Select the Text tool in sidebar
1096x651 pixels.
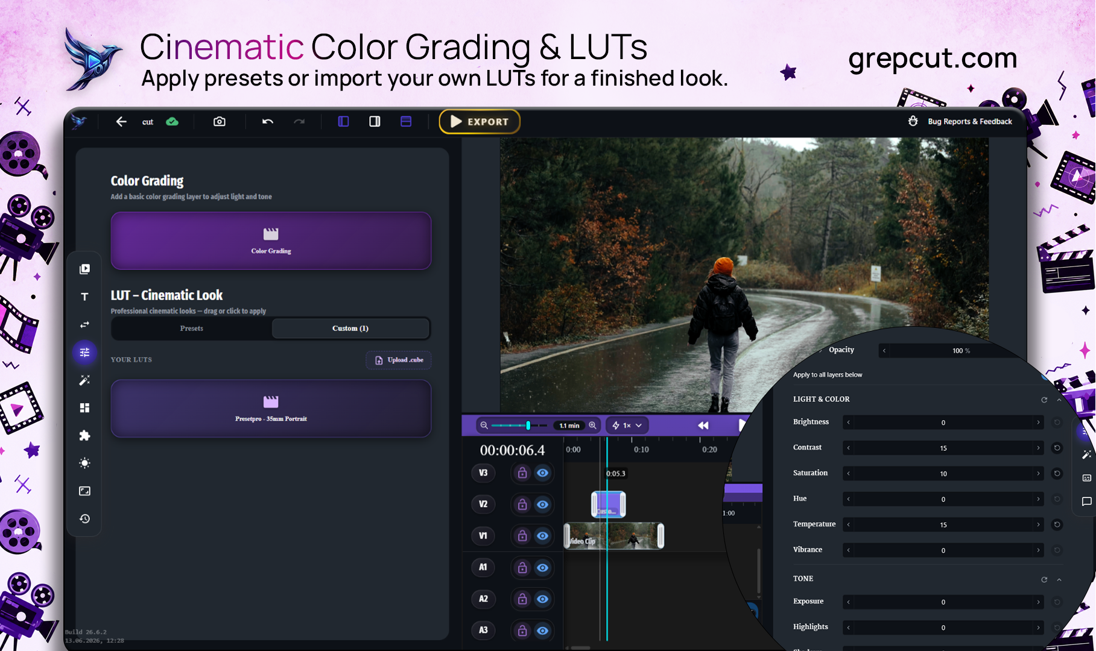pyautogui.click(x=84, y=297)
